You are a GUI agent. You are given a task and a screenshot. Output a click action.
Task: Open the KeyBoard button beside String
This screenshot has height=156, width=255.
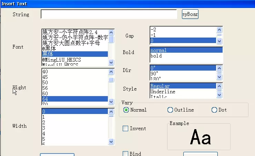pos(190,14)
